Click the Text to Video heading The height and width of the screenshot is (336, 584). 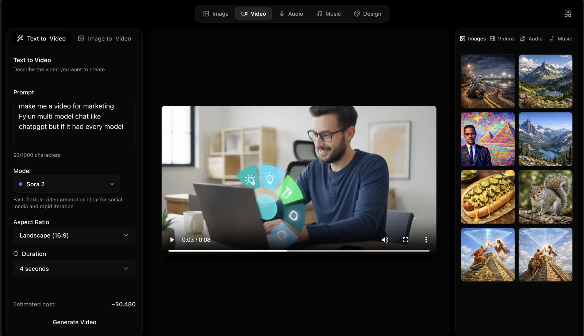point(32,60)
